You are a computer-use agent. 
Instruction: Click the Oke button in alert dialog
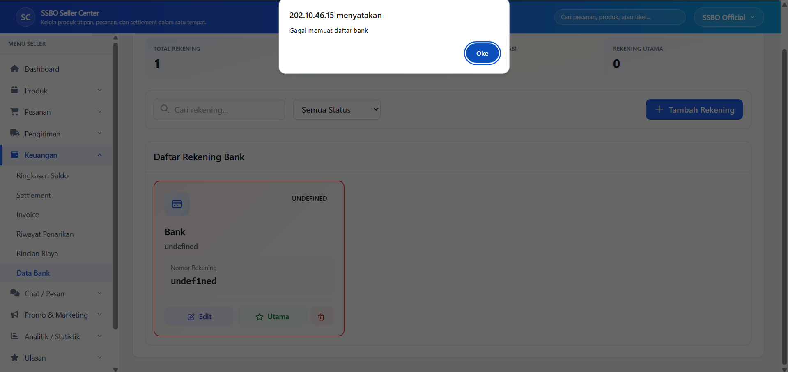click(x=482, y=53)
